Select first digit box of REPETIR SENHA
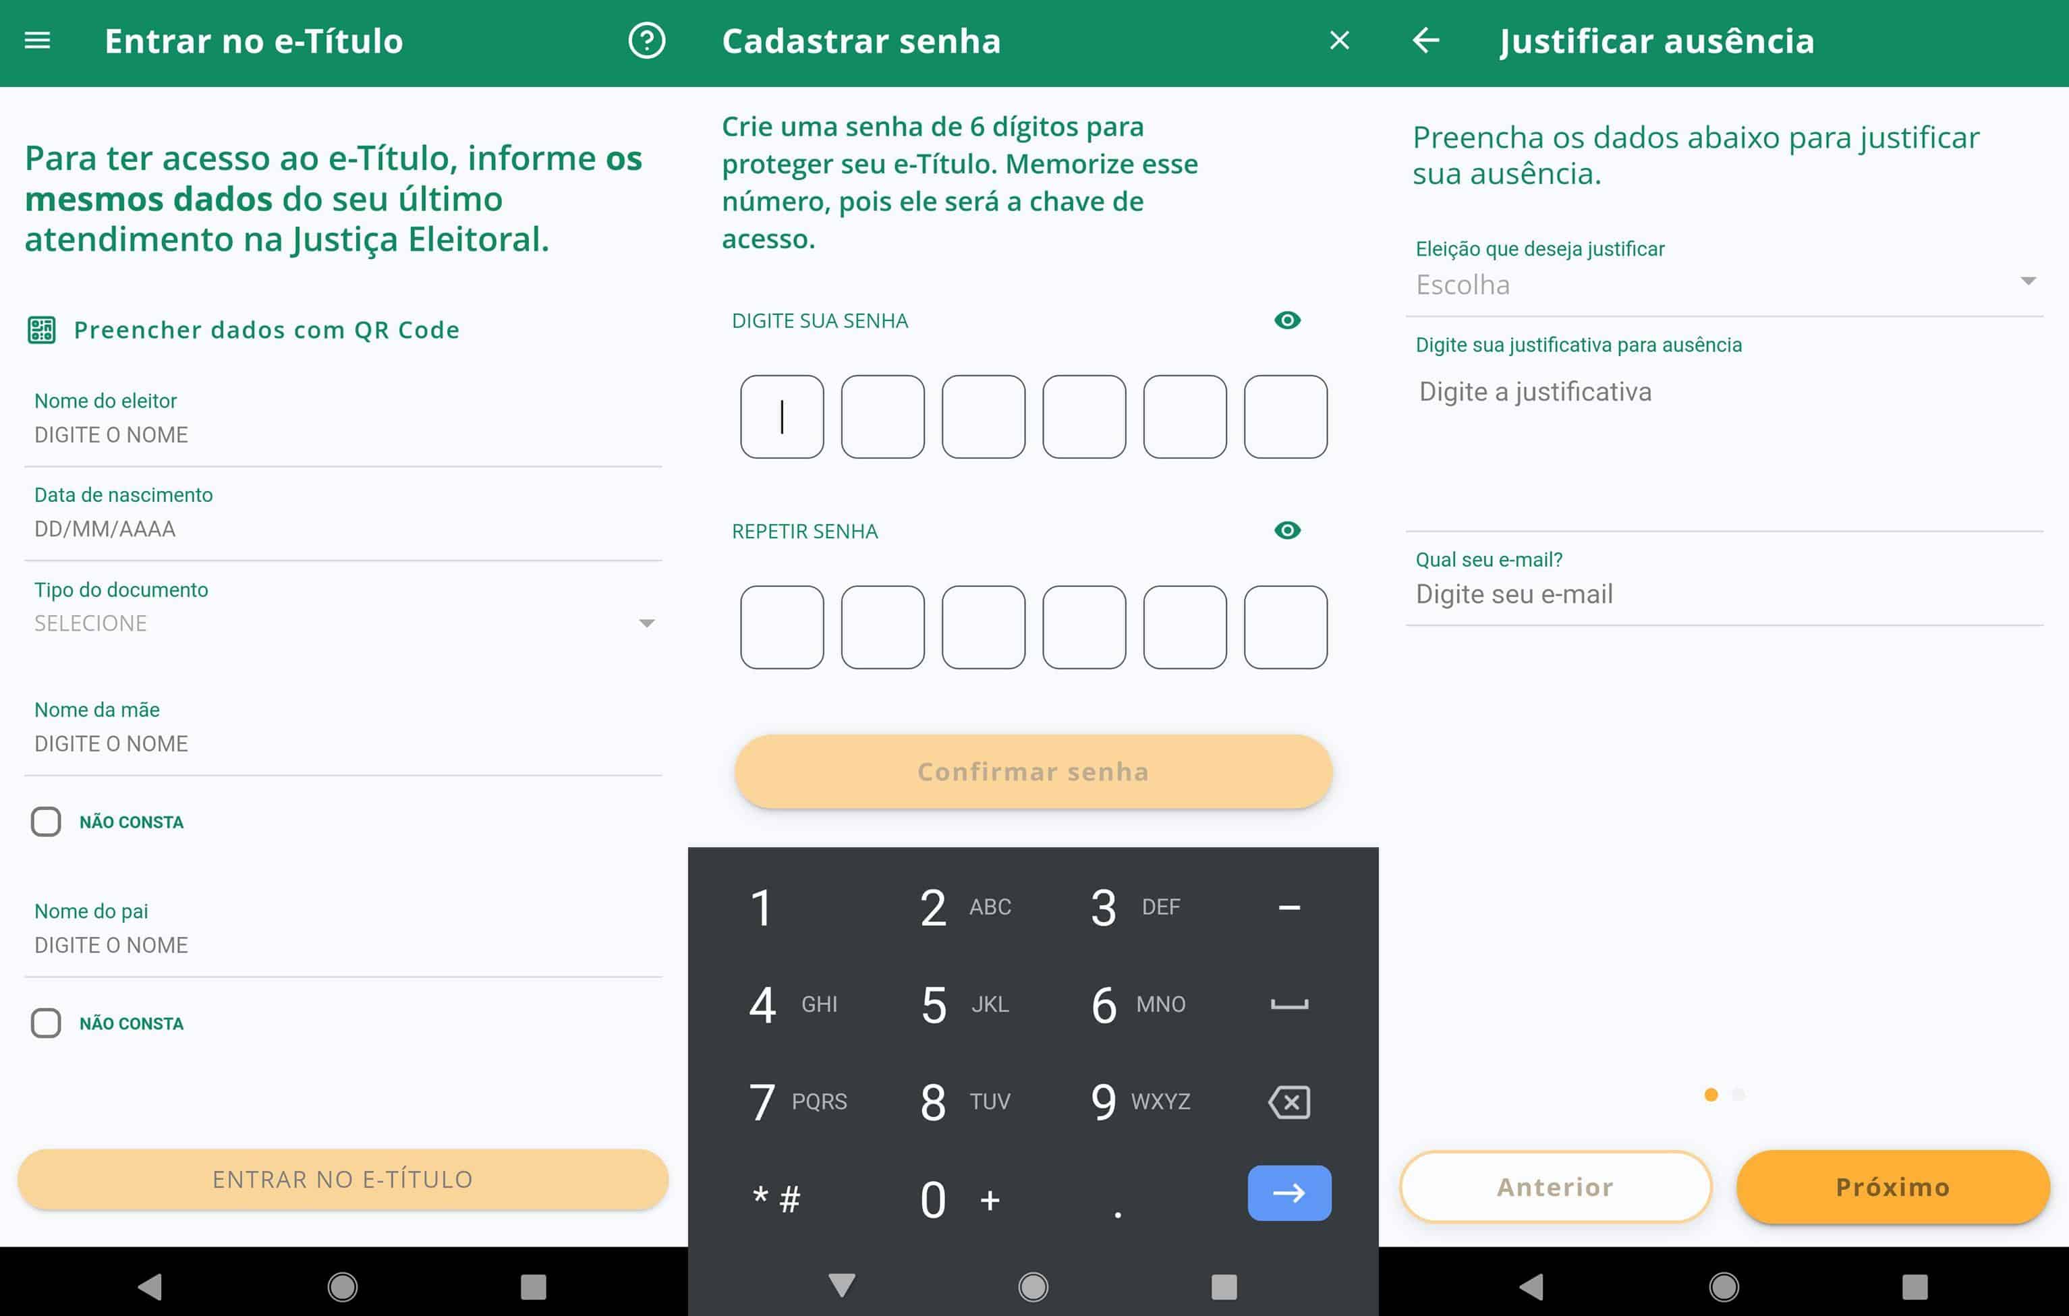This screenshot has width=2069, height=1316. coord(782,627)
